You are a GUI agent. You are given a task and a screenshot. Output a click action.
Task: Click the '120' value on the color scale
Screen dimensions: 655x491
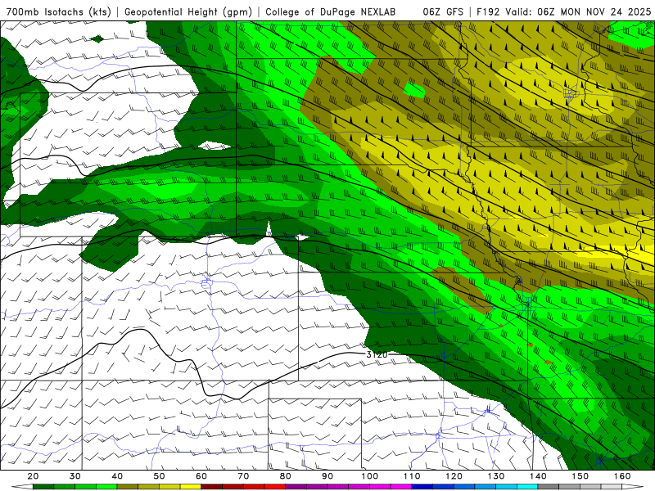(454, 476)
